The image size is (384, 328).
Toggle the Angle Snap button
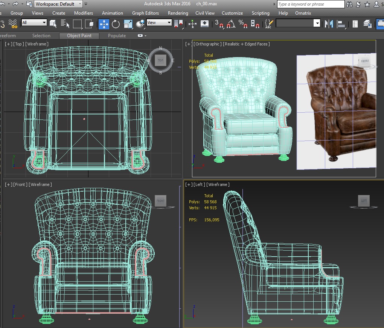(230, 24)
